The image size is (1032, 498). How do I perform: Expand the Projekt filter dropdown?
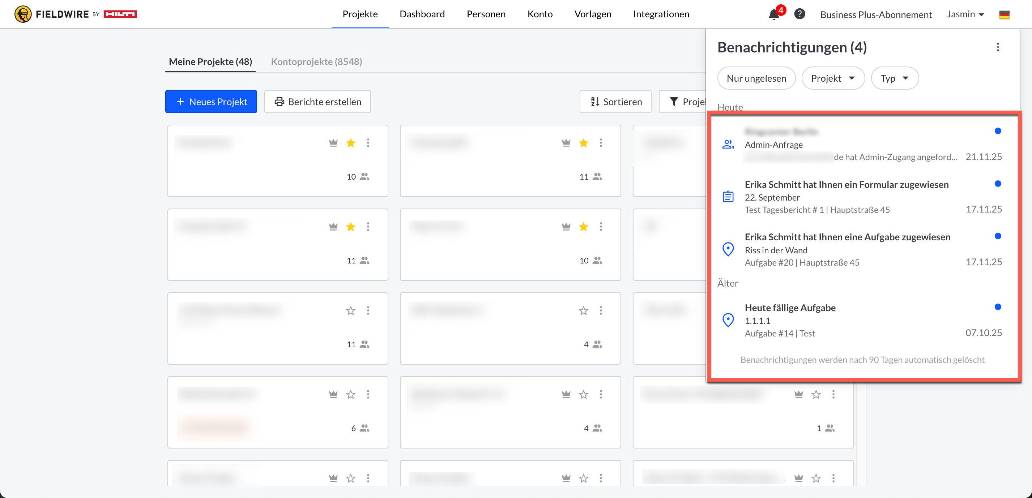click(x=832, y=78)
